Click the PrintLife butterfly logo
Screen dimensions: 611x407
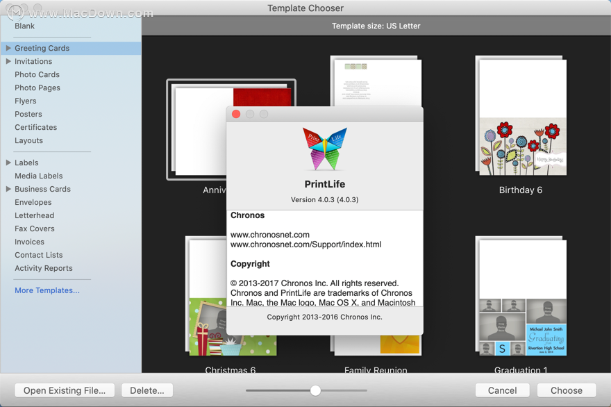pos(325,149)
